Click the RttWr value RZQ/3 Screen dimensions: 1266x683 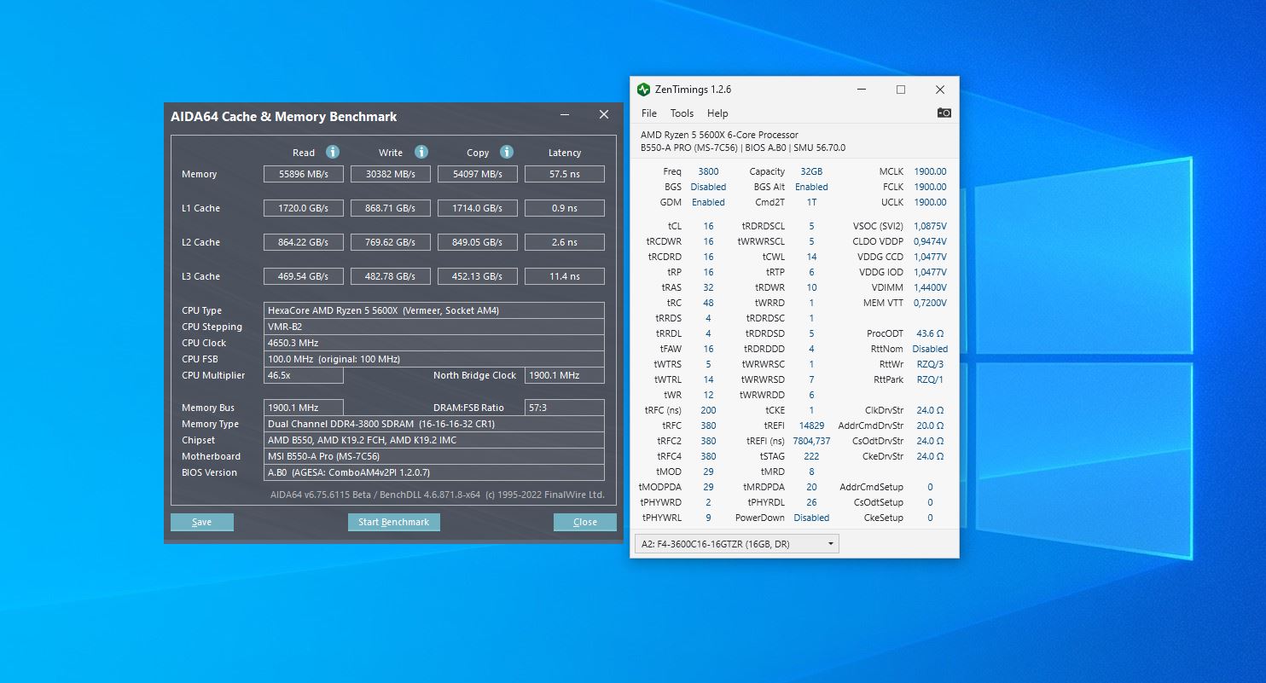[930, 364]
